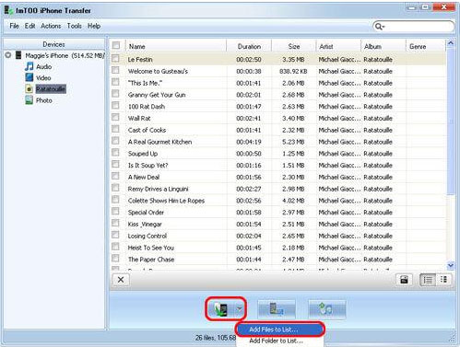460x347 pixels.
Task: Click the 838.92 KB size cell
Action: pos(293,71)
